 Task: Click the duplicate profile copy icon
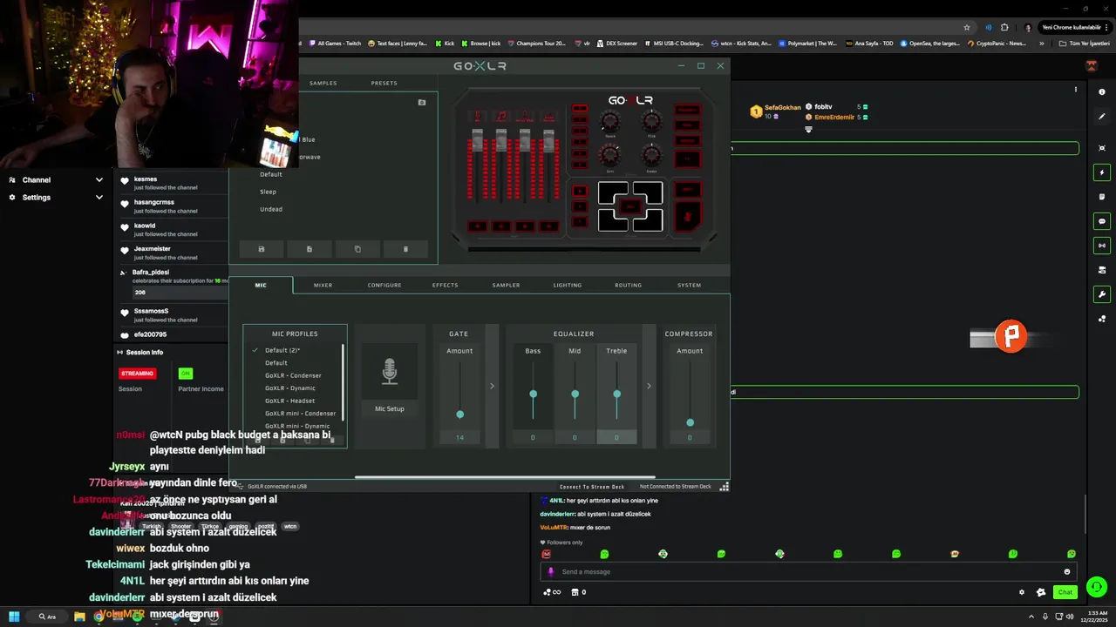(x=357, y=249)
